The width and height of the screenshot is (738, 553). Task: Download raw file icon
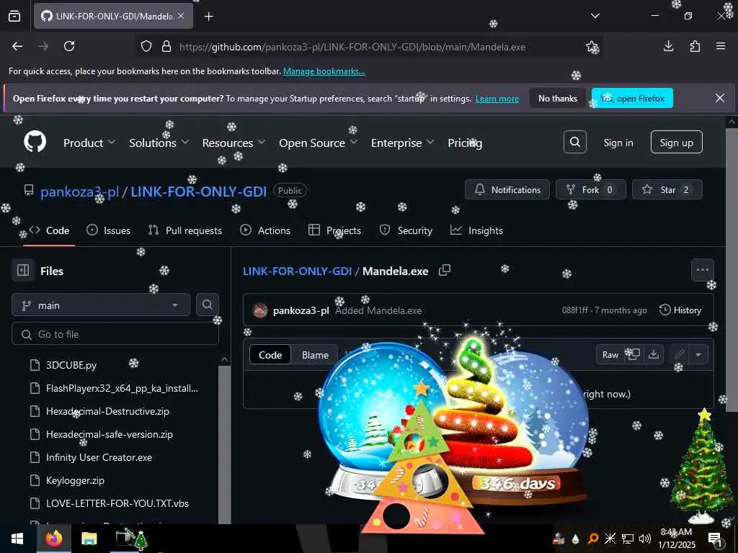point(653,354)
